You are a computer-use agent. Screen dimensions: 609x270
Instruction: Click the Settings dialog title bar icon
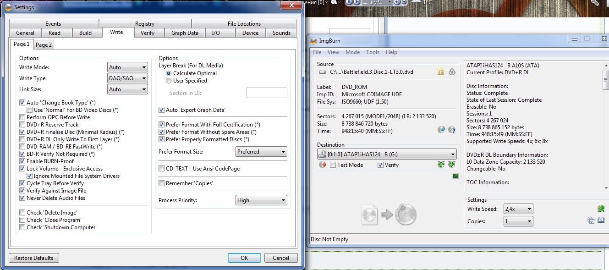(8, 7)
